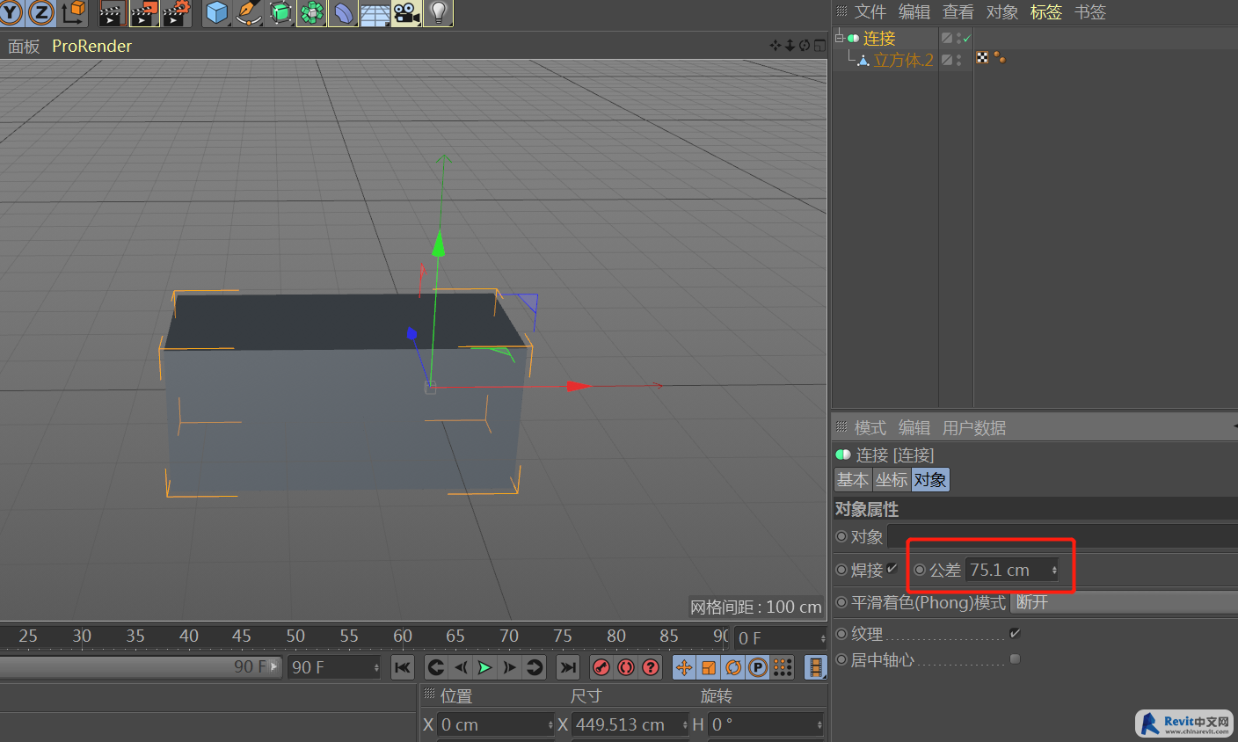Open keyframe selection question-mark button

(x=651, y=667)
